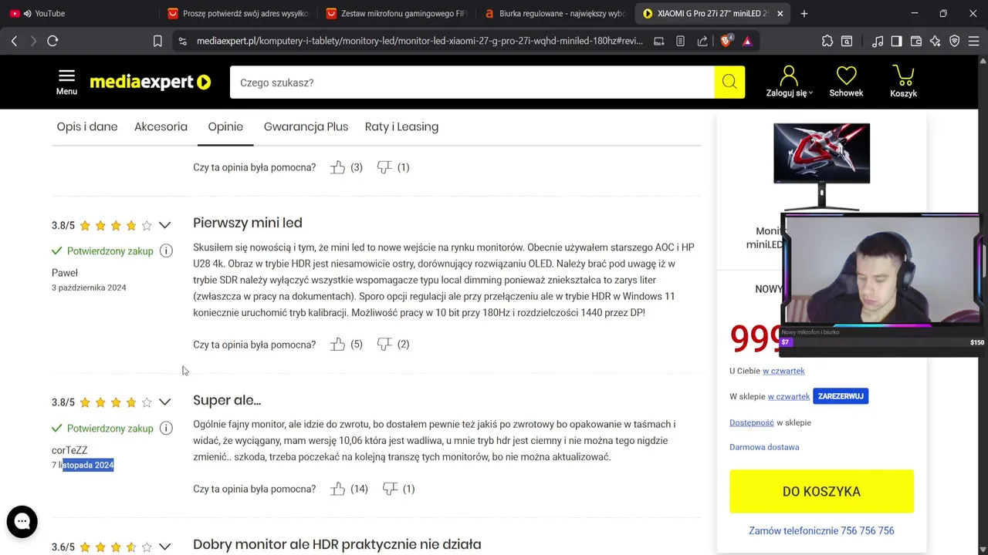The width and height of the screenshot is (988, 555).
Task: Go back with the browser back arrow
Action: [x=14, y=41]
